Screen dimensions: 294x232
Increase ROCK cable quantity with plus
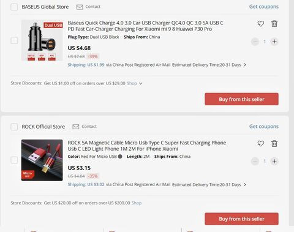coord(274,162)
